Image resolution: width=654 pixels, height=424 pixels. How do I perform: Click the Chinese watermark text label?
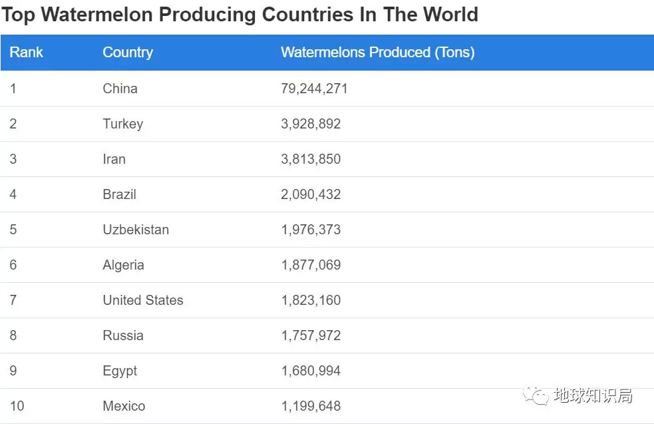coord(593,396)
